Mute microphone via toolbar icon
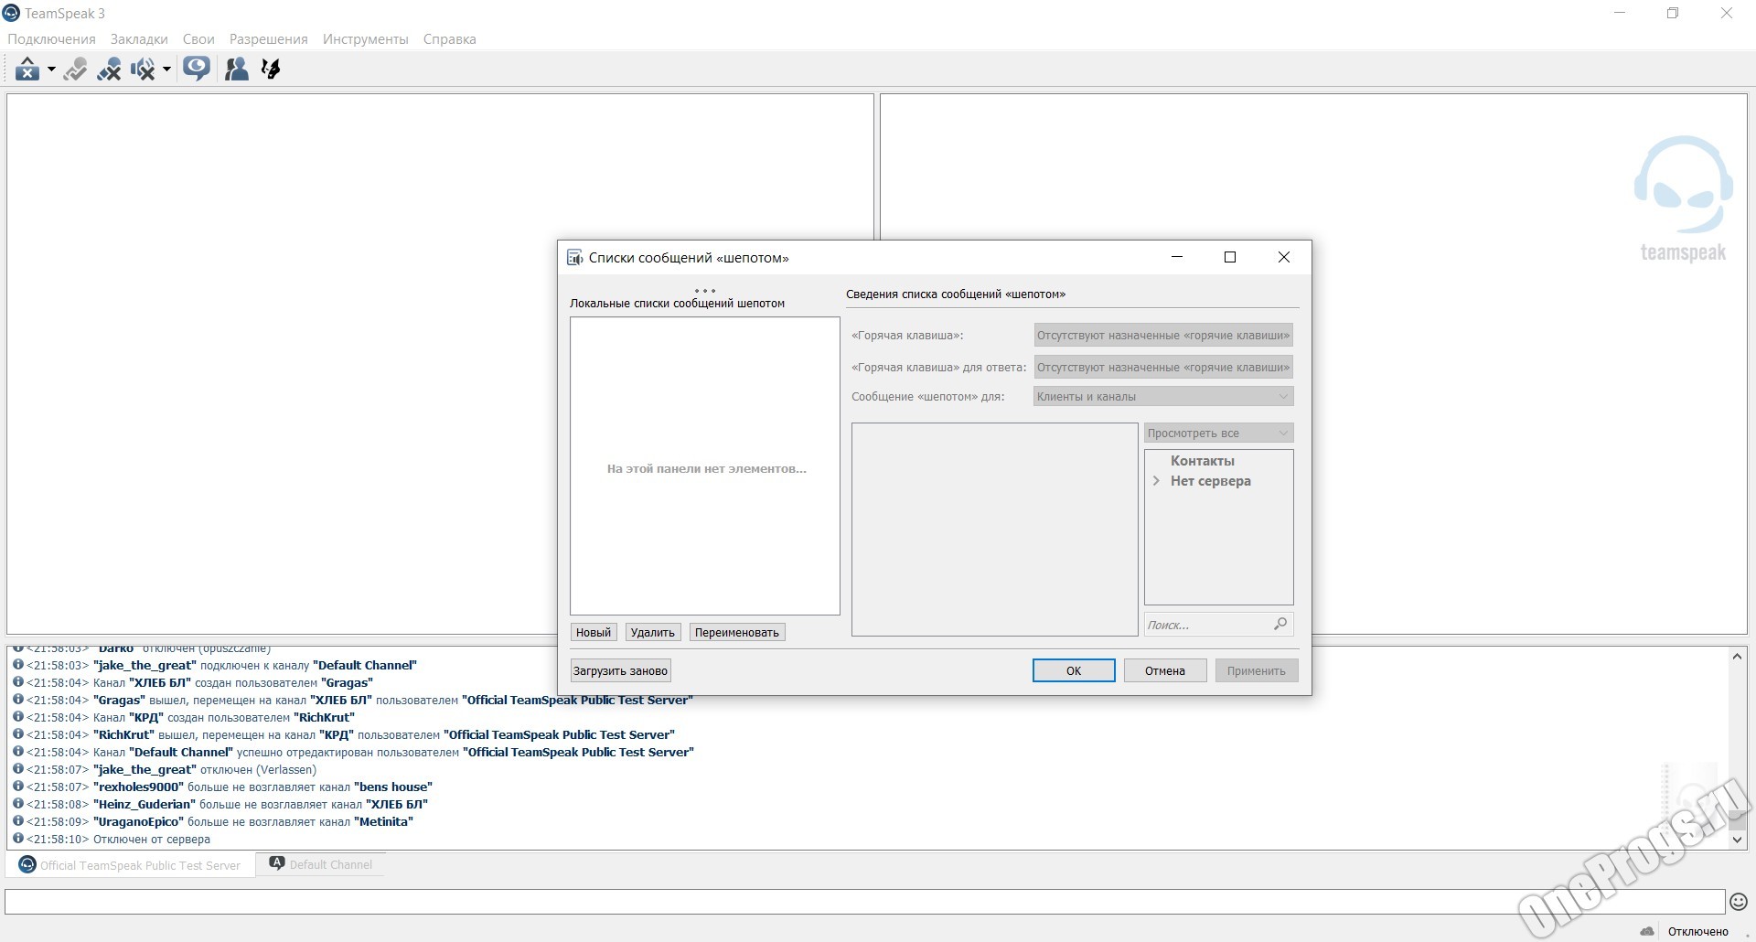 click(x=109, y=69)
